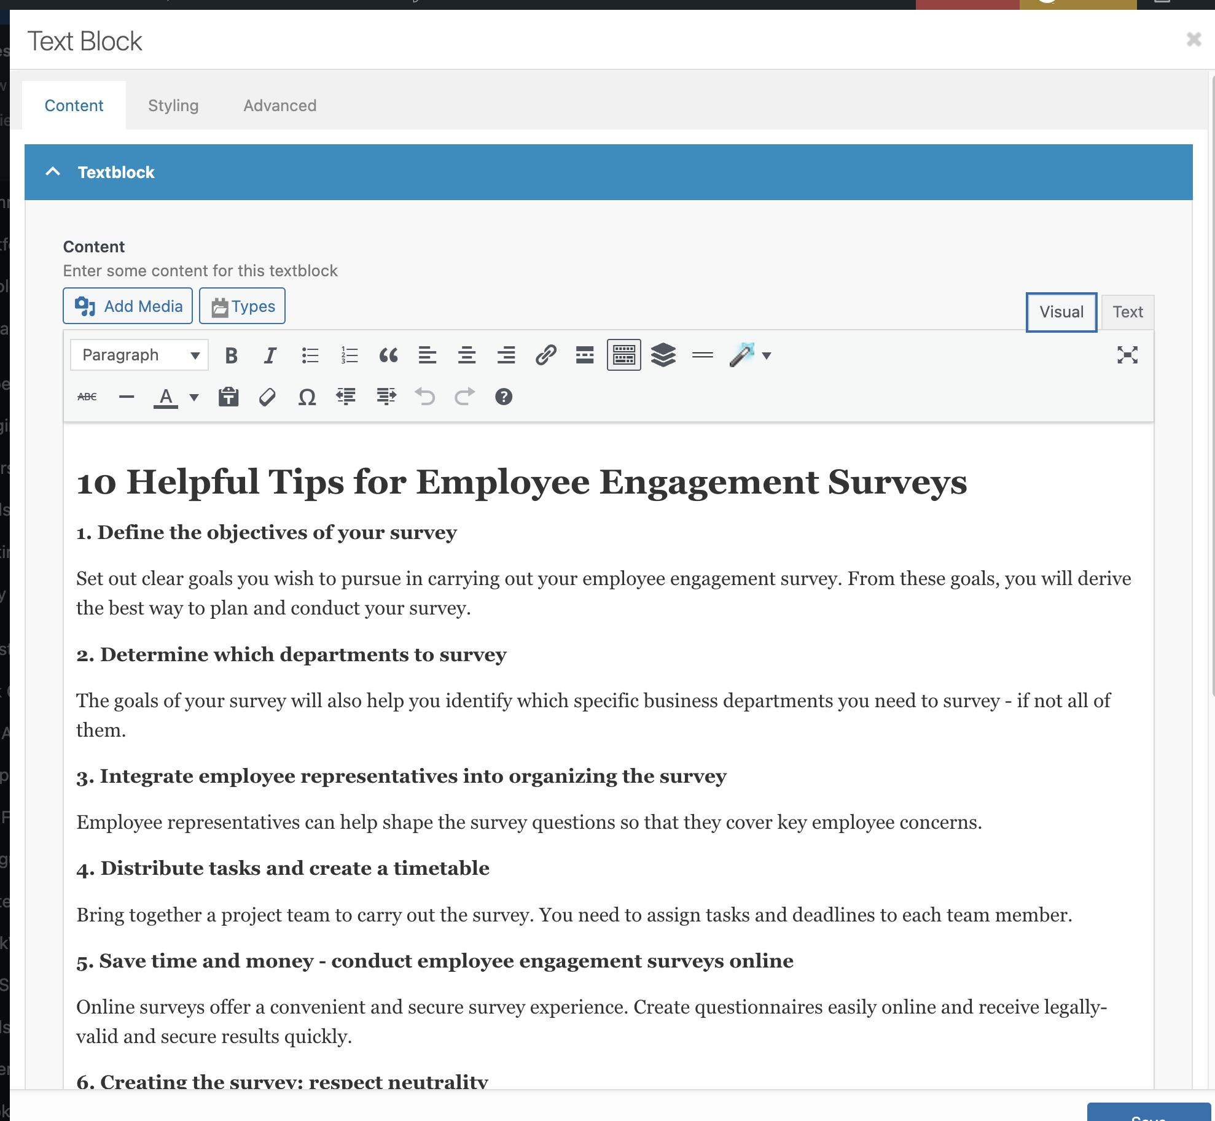This screenshot has width=1215, height=1121.
Task: Redo the last edit
Action: (x=464, y=397)
